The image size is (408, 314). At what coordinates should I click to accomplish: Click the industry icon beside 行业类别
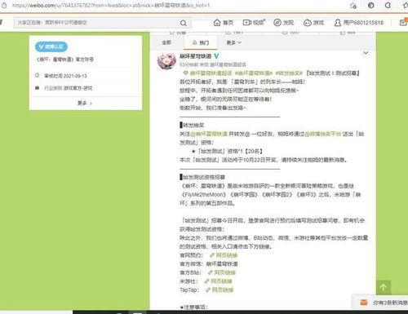(38, 88)
